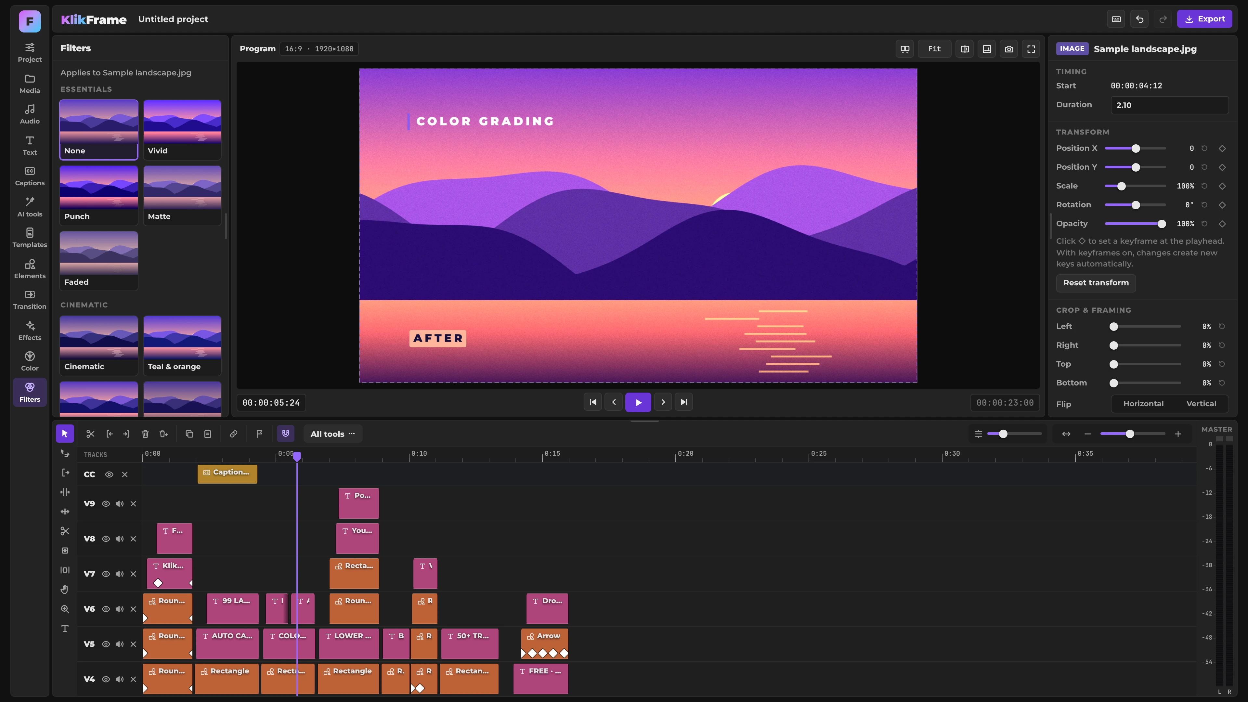The height and width of the screenshot is (702, 1248).
Task: Enter fullscreen preview mode
Action: (1032, 49)
